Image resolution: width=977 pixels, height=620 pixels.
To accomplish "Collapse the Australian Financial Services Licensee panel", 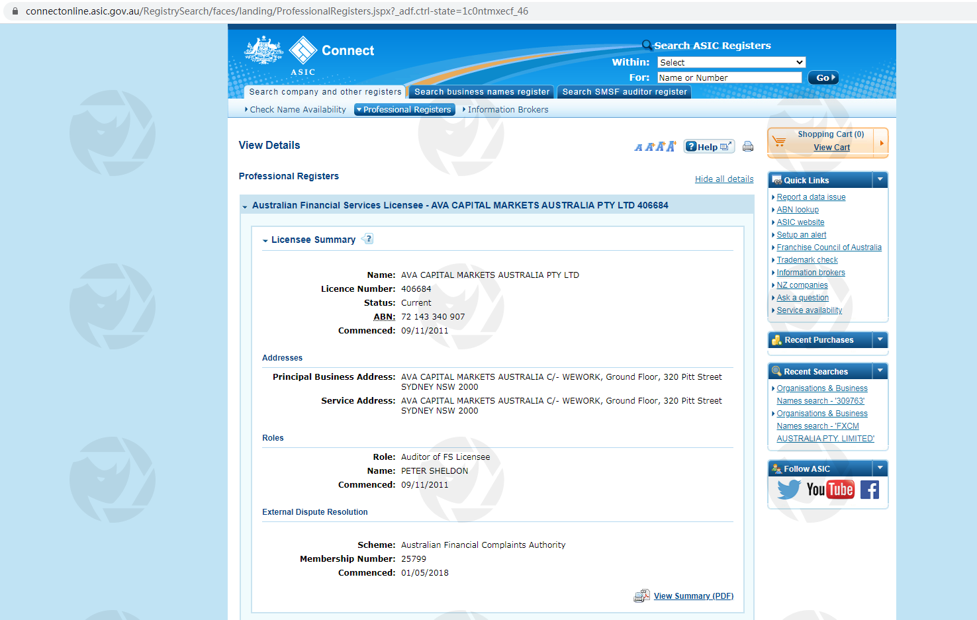I will click(x=245, y=206).
